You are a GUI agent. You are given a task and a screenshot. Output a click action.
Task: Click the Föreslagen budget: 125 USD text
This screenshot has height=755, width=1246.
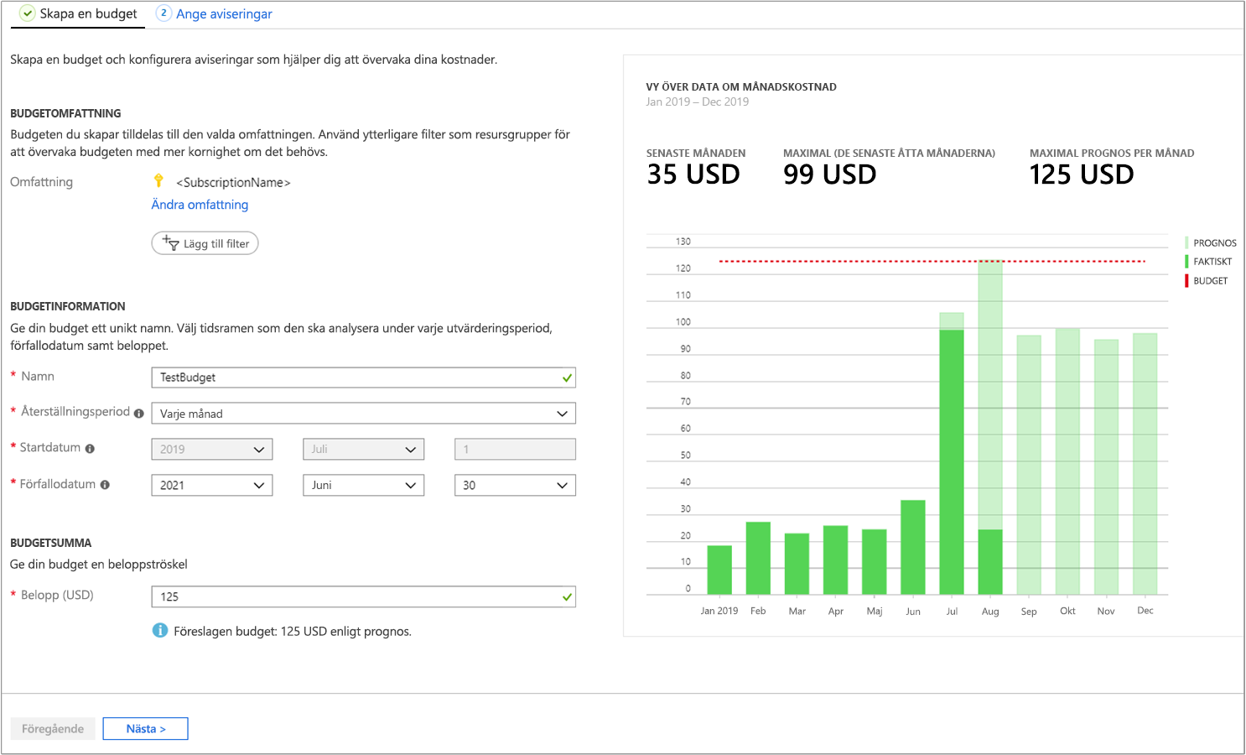pyautogui.click(x=293, y=632)
